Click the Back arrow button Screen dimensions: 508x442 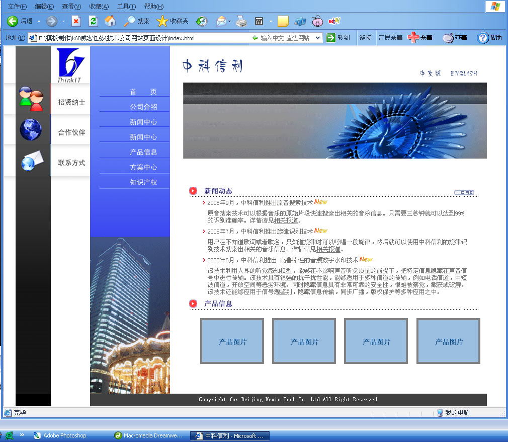(12, 22)
